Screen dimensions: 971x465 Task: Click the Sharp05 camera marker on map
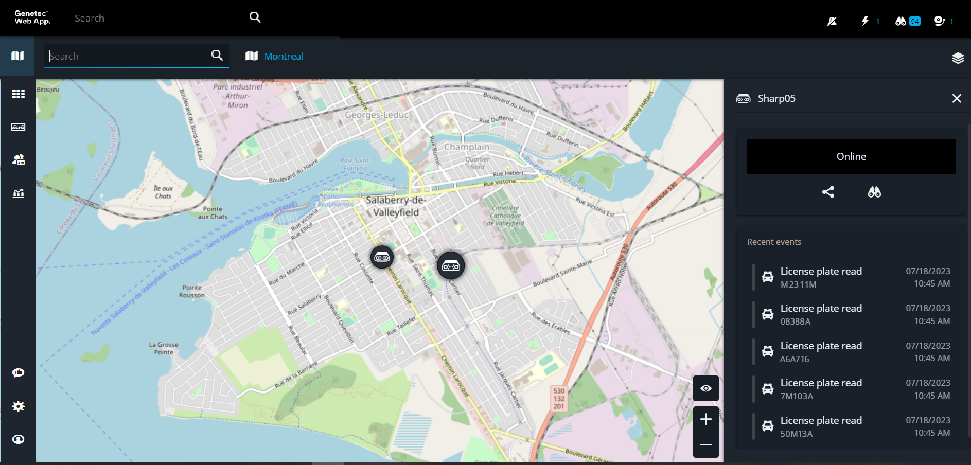[451, 265]
